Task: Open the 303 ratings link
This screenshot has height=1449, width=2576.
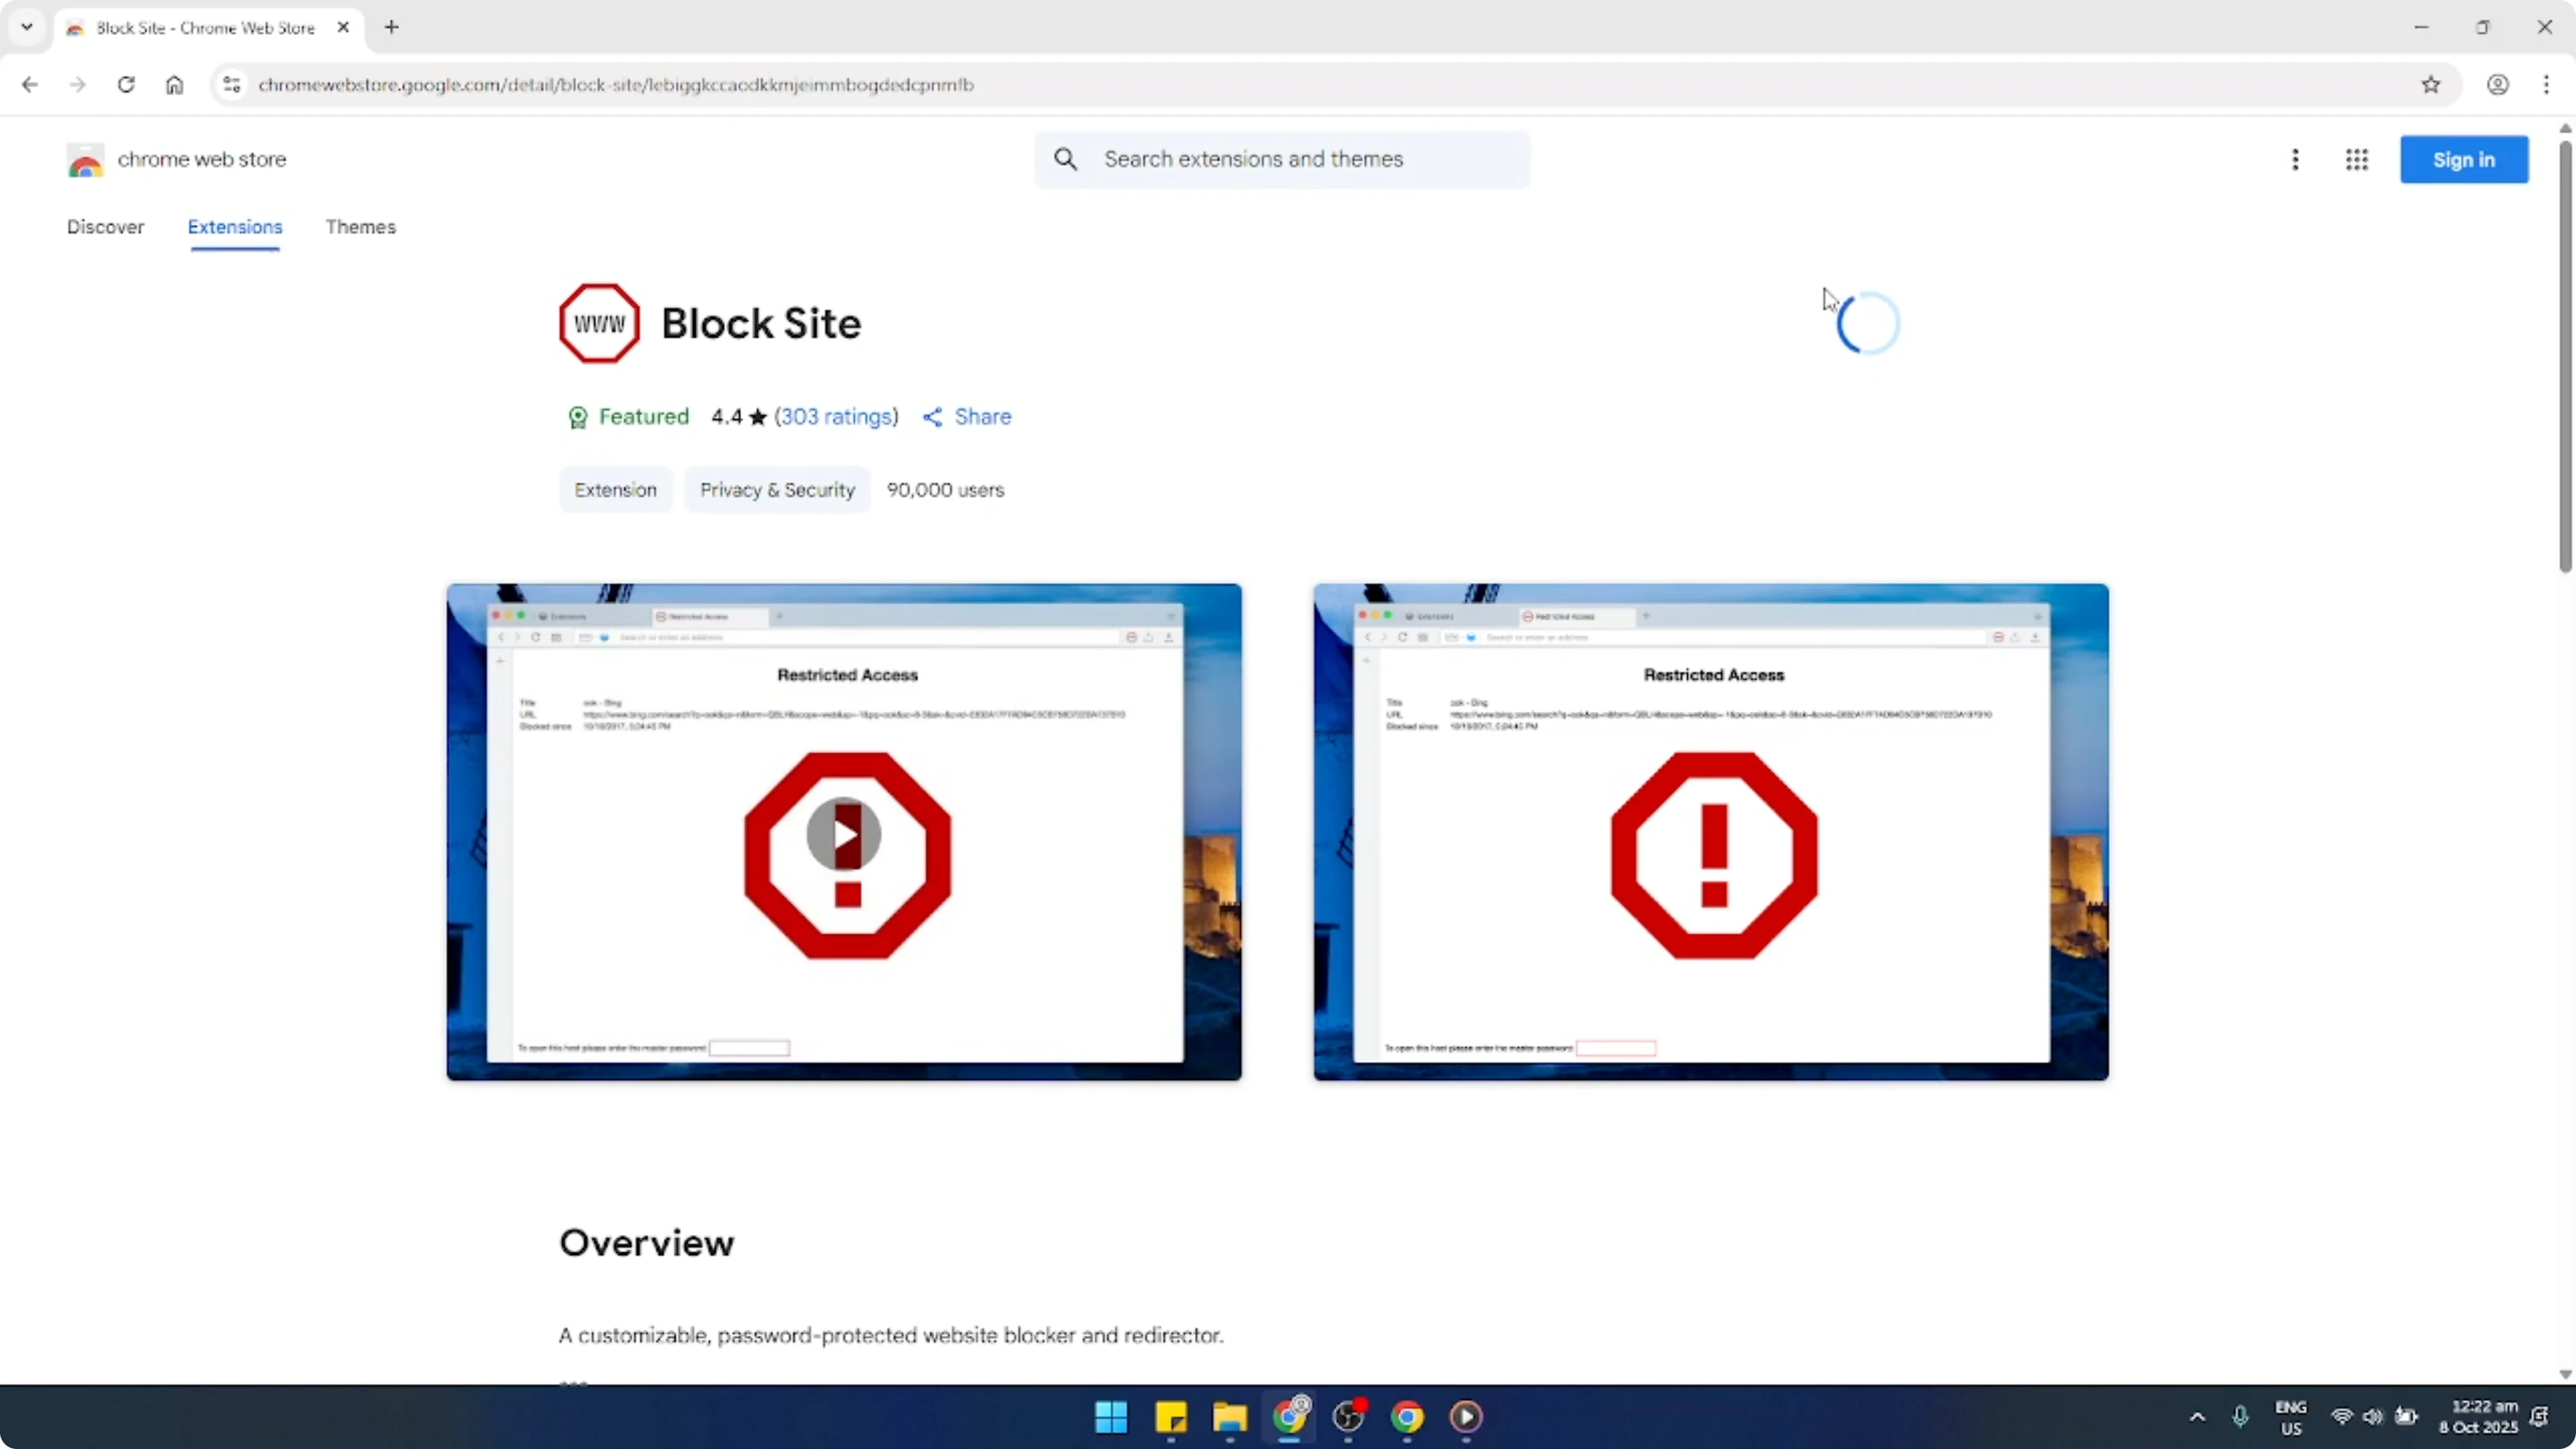Action: click(836, 416)
